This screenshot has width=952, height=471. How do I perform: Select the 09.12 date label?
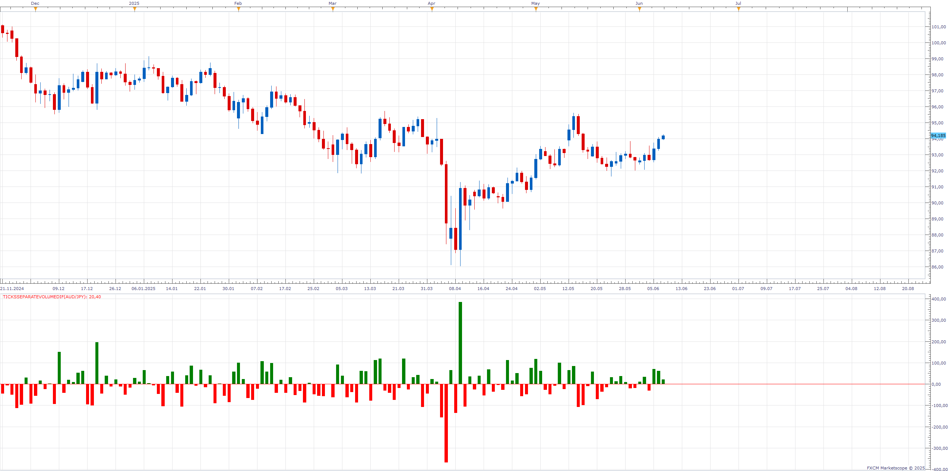point(58,289)
